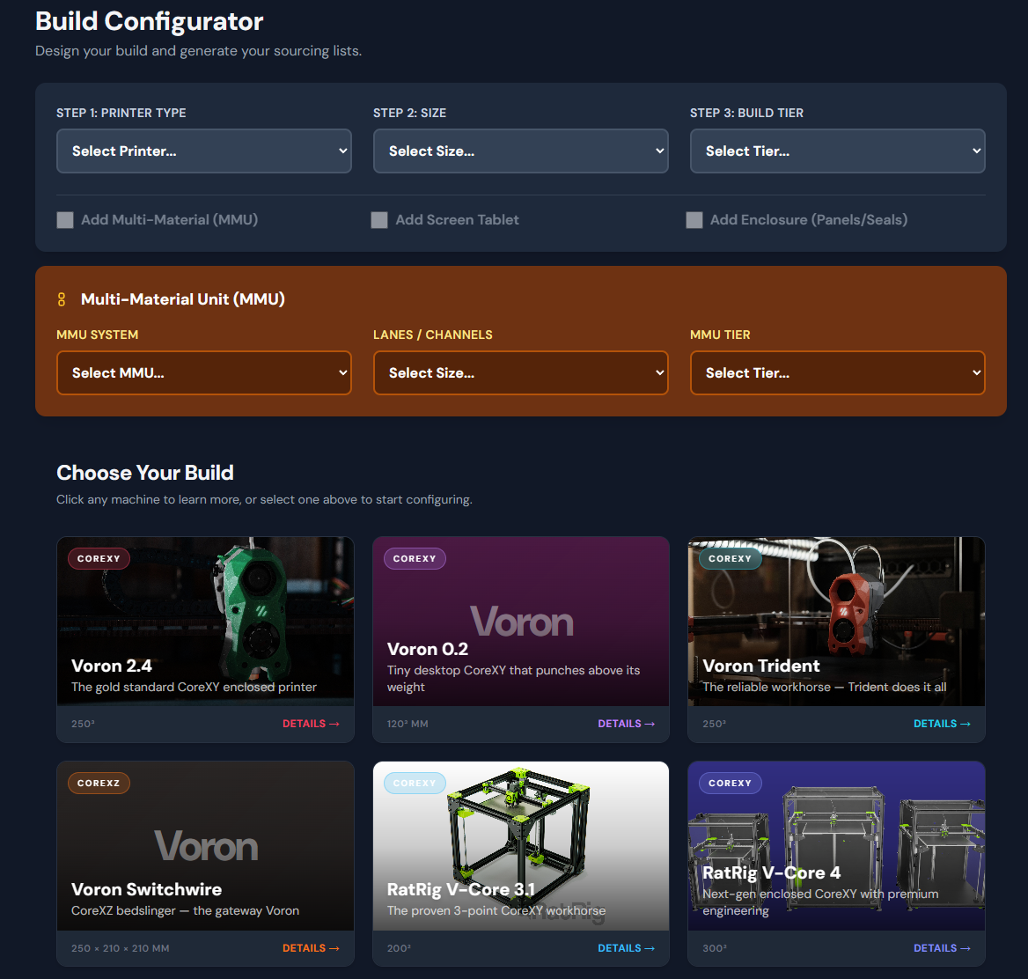This screenshot has height=979, width=1028.
Task: Open the Select Printer dropdown
Action: (x=204, y=151)
